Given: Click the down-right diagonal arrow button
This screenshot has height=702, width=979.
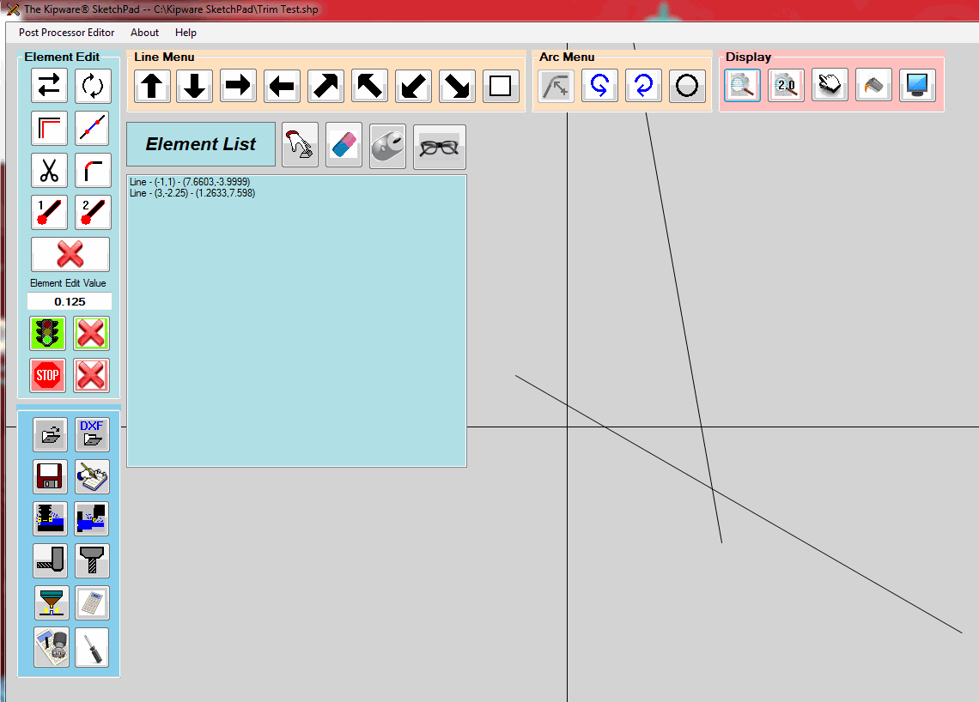Looking at the screenshot, I should (x=456, y=86).
